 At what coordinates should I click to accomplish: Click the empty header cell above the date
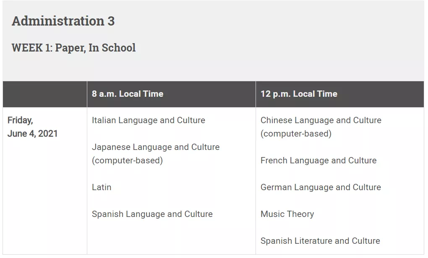pos(45,94)
